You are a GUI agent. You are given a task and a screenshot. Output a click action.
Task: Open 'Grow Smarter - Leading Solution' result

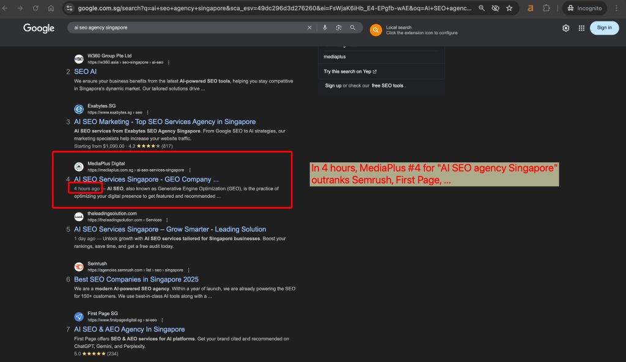(170, 230)
